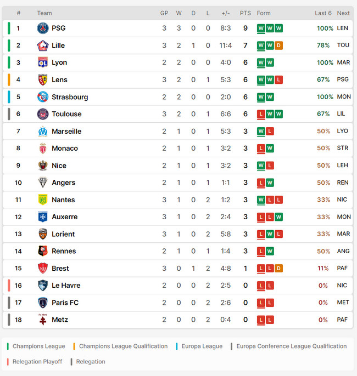
Task: Click Lille's orange draw form badge
Action: point(278,45)
